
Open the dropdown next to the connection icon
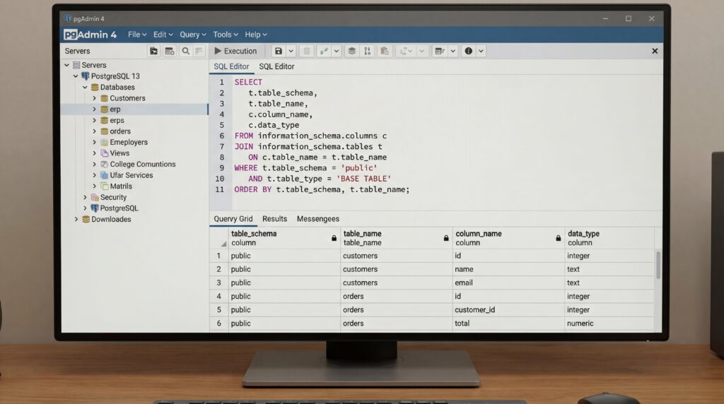point(337,51)
